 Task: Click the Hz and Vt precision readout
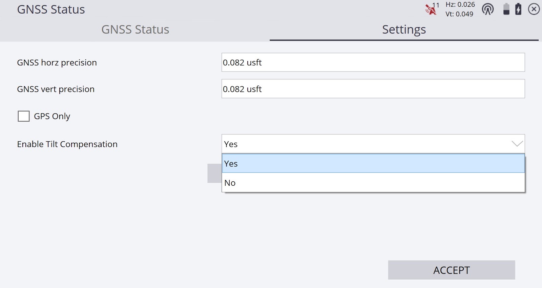(460, 9)
